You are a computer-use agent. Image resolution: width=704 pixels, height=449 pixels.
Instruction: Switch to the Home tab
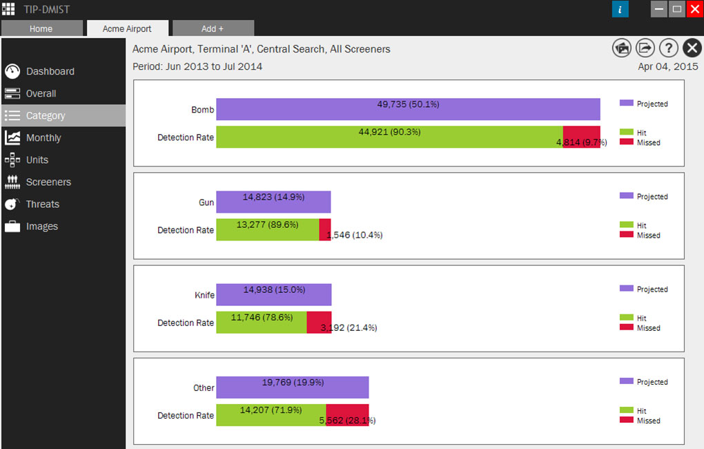click(41, 28)
